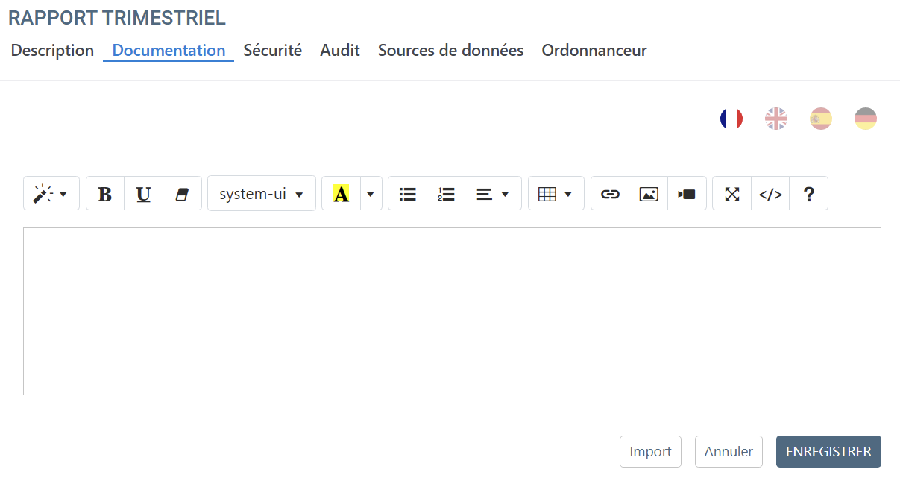Switch to the Description tab

(52, 51)
